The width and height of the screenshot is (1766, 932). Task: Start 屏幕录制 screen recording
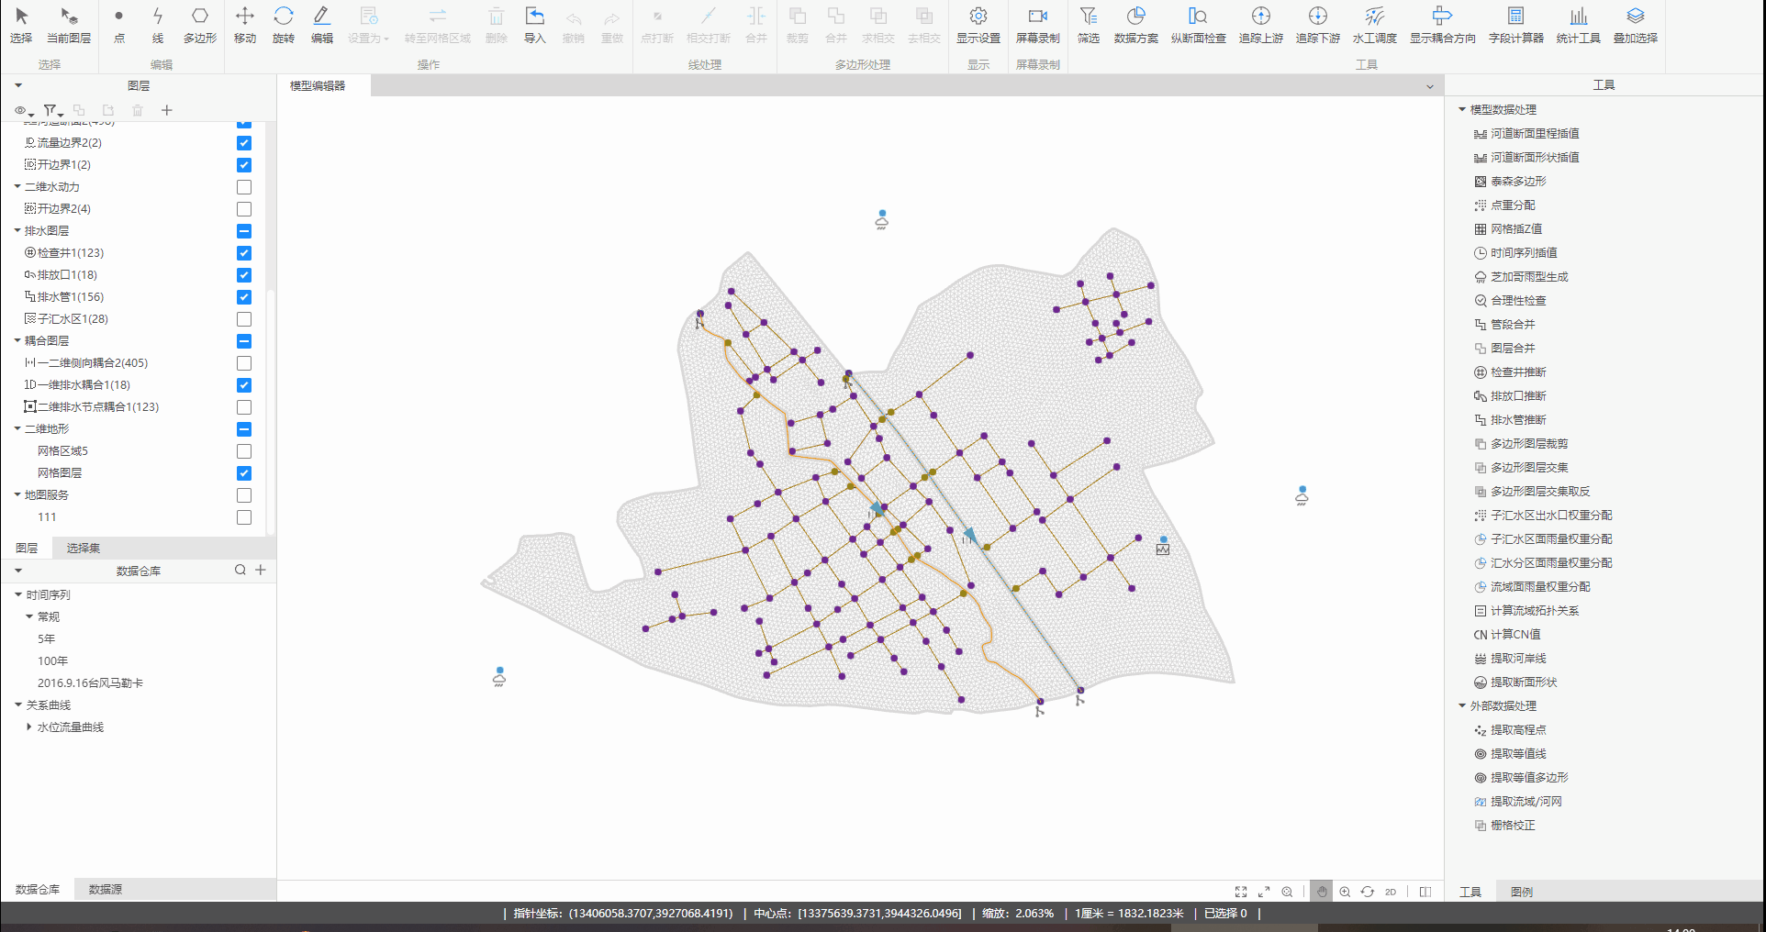click(x=1038, y=26)
